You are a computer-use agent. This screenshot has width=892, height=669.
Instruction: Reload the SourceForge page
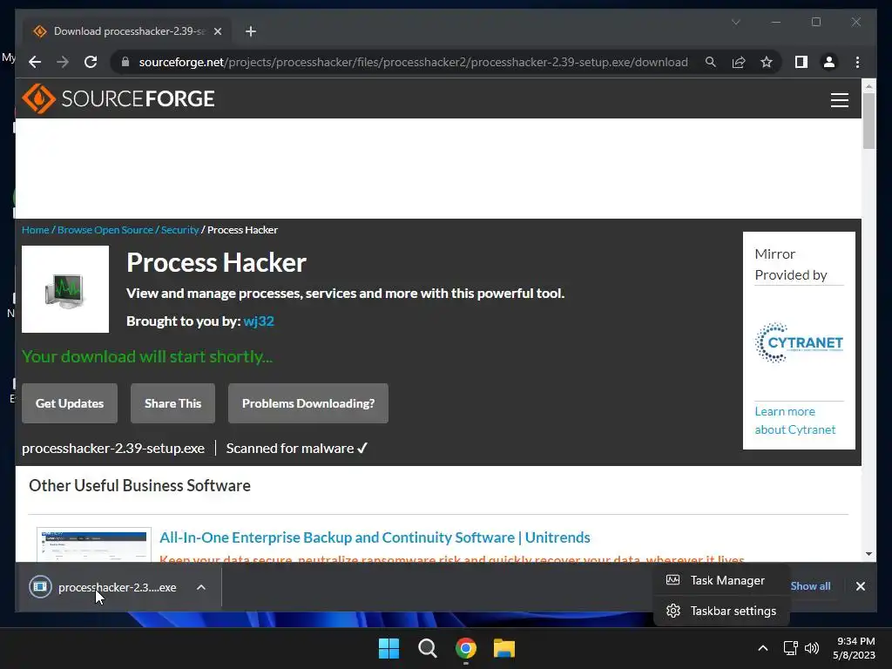[91, 62]
